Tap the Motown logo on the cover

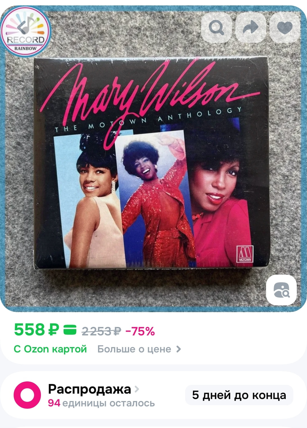coord(244,254)
